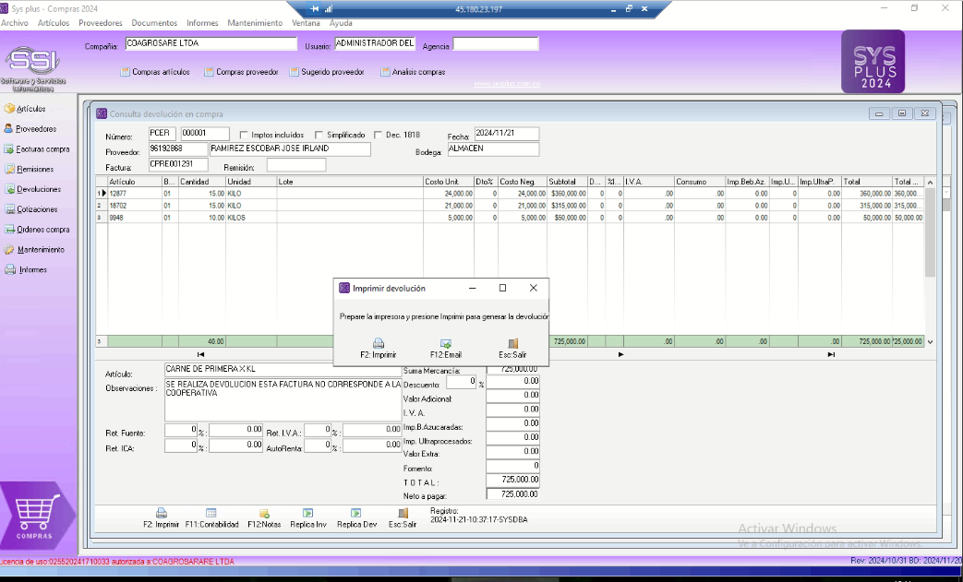963x582 pixels.
Task: Open F12:Notas in the bottom toolbar
Action: point(264,518)
